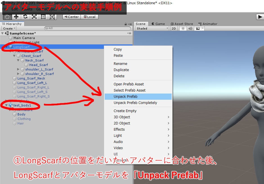Image resolution: width=264 pixels, height=184 pixels.
Task: Toggle Center pivot mode button
Action: coord(72,17)
